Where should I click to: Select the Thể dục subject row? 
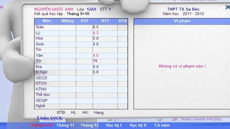point(81,95)
